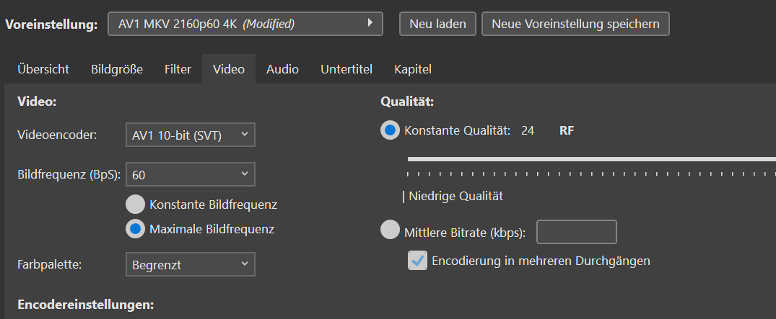Open the Voreinstellung preset dropdown
Viewport: 776px width, 319px height.
pyautogui.click(x=245, y=24)
